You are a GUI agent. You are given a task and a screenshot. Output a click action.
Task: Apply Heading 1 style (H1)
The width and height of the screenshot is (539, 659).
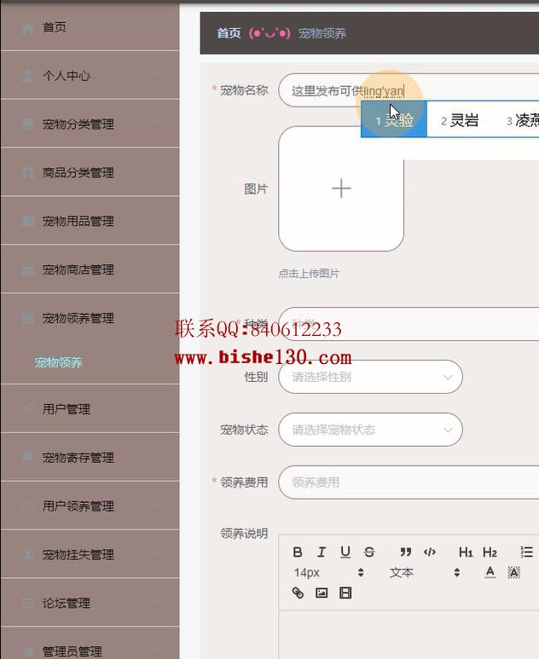[466, 552]
